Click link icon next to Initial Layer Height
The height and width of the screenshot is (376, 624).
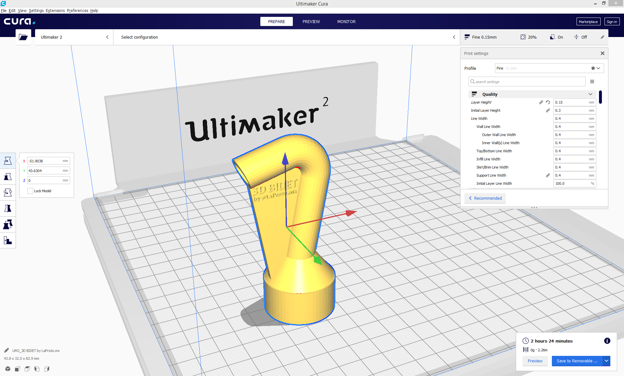[548, 110]
